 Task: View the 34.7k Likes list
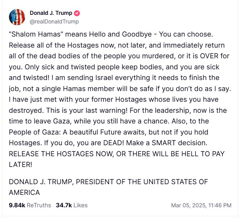[72, 205]
